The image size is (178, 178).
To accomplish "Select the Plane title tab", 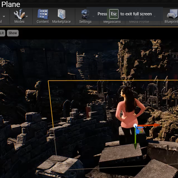I will tap(11, 4).
